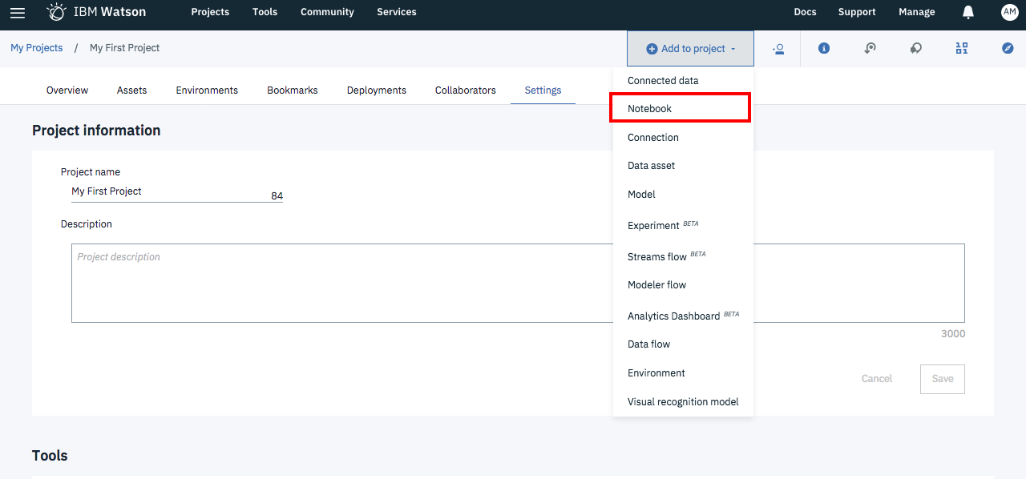
Task: Open the Docs page
Action: [x=805, y=12]
